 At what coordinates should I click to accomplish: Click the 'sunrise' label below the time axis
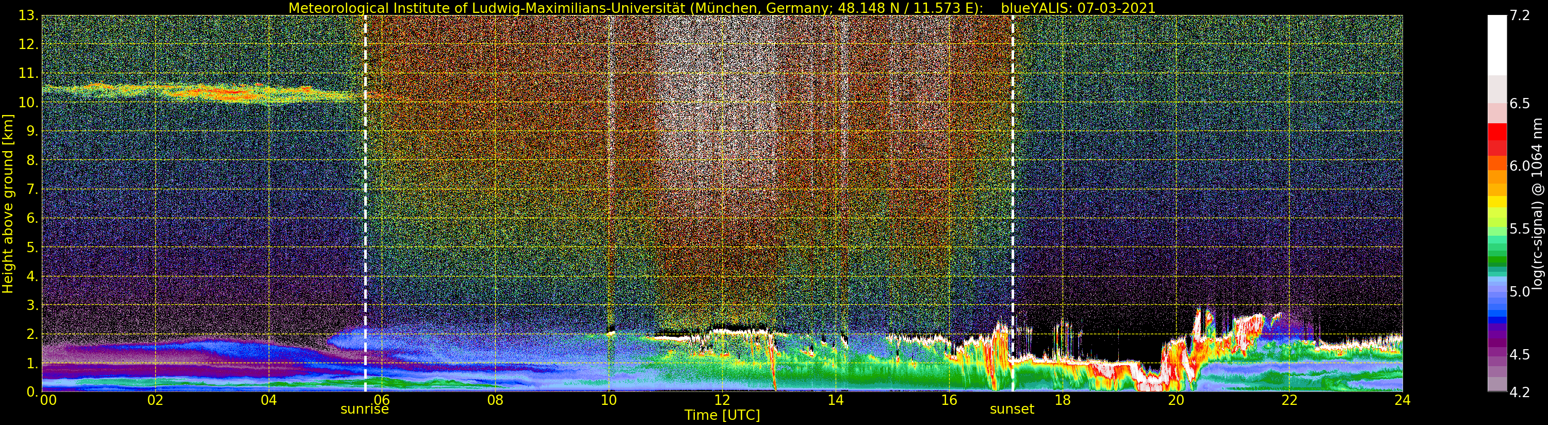365,410
